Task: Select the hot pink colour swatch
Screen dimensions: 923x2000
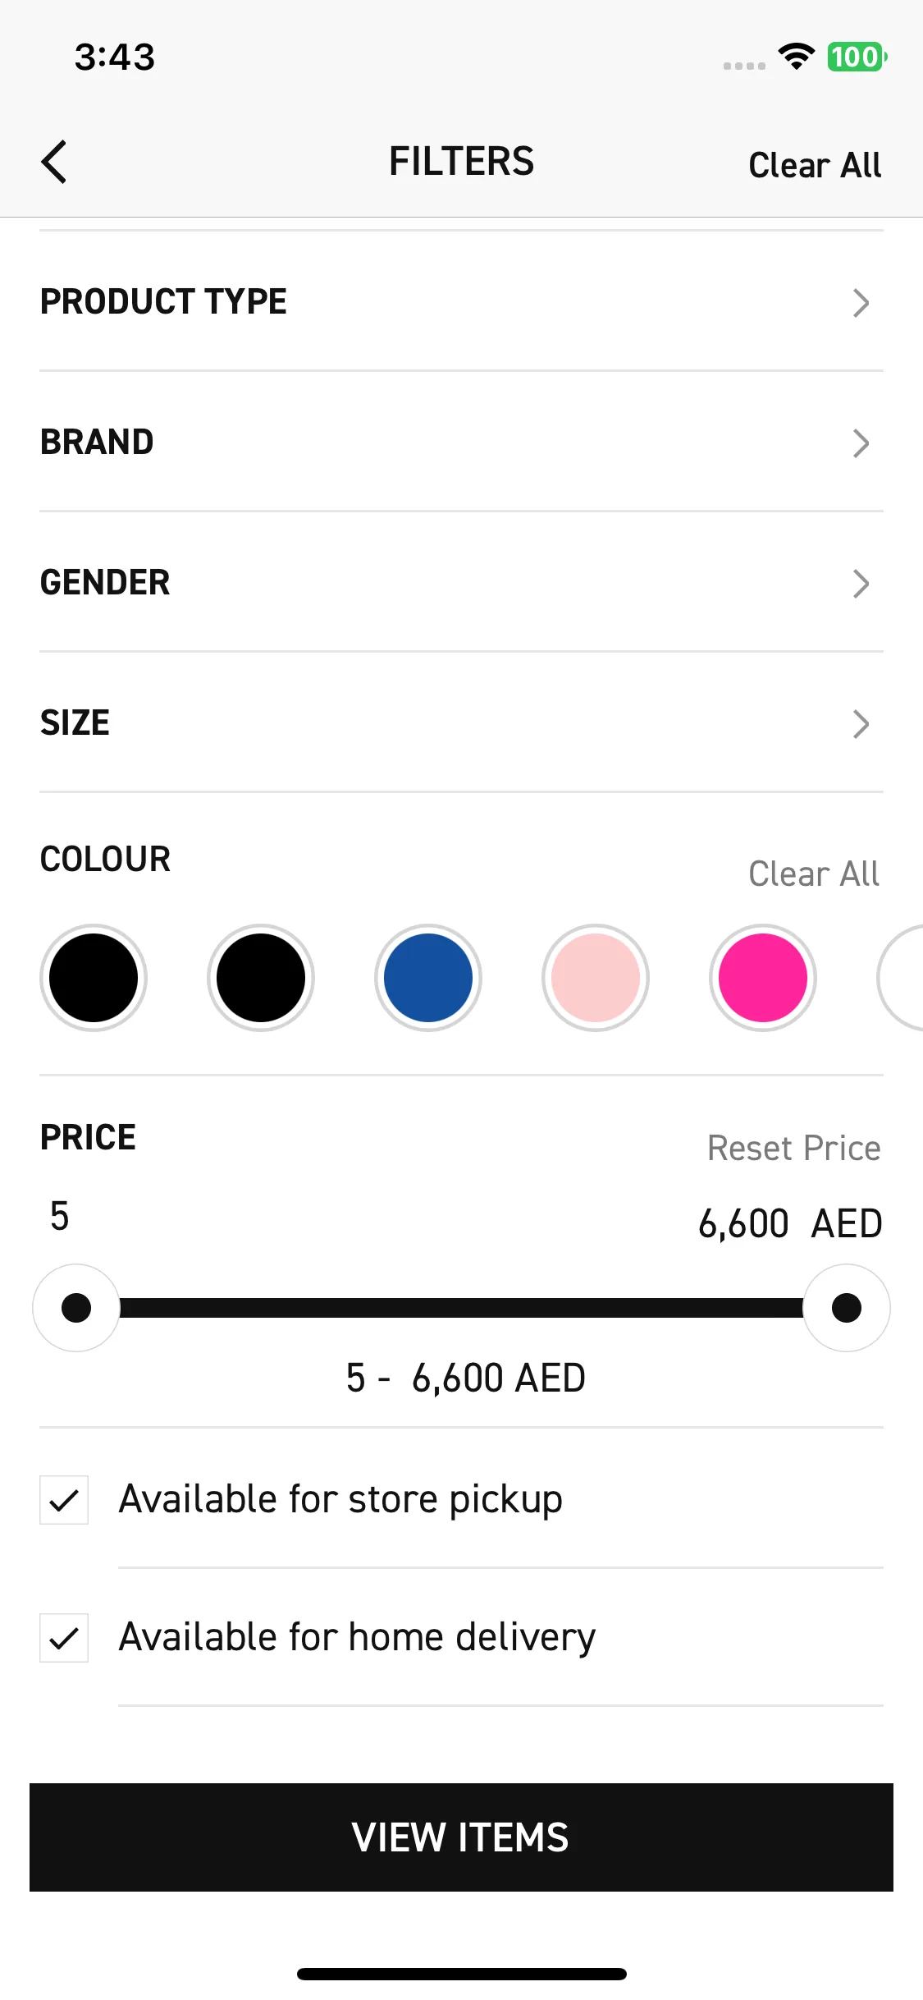Action: pyautogui.click(x=763, y=978)
